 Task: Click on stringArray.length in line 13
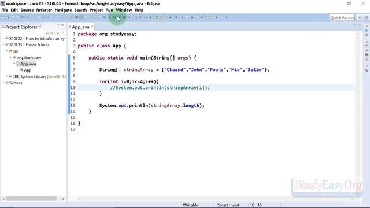coord(175,105)
